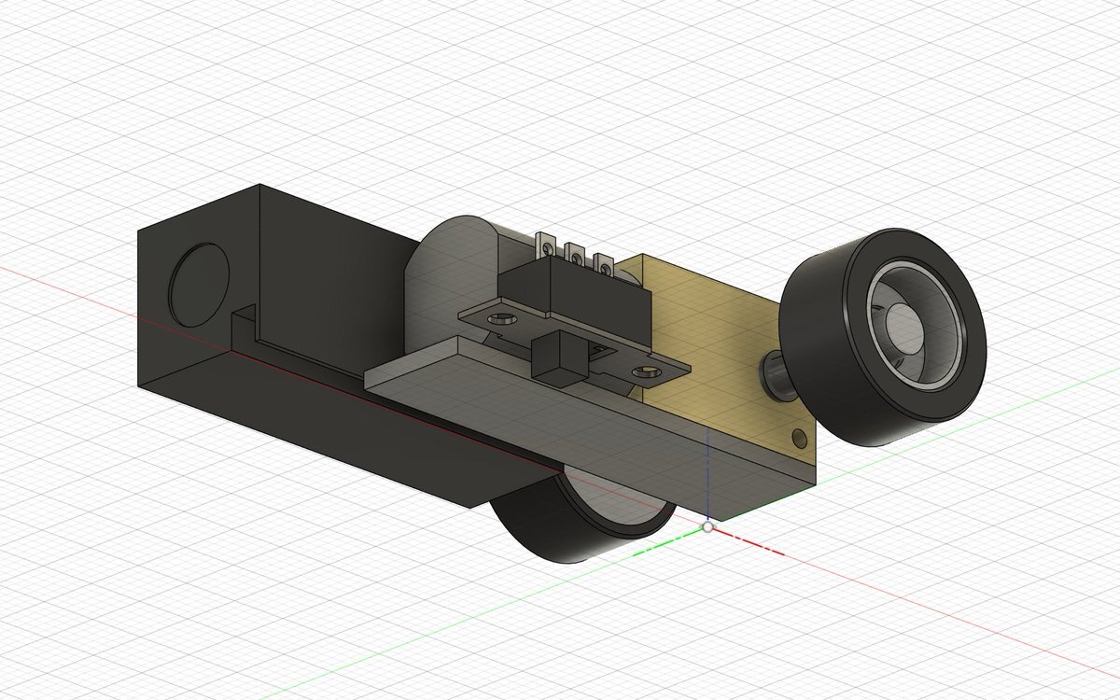Select small hole in yellow gearbox corner

point(796,437)
